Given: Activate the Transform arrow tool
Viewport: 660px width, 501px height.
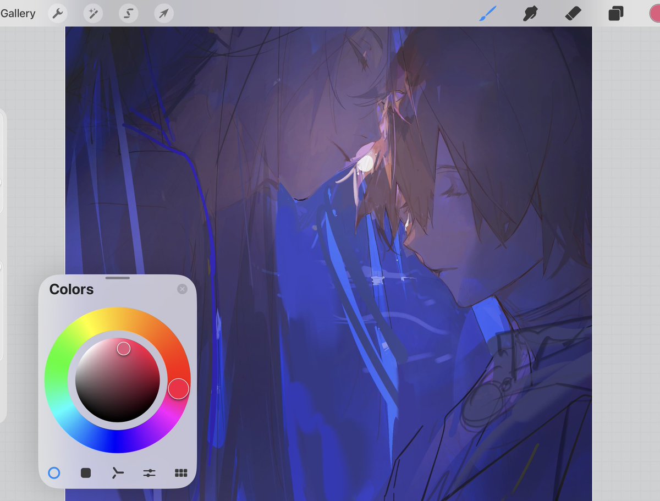Looking at the screenshot, I should (x=163, y=14).
